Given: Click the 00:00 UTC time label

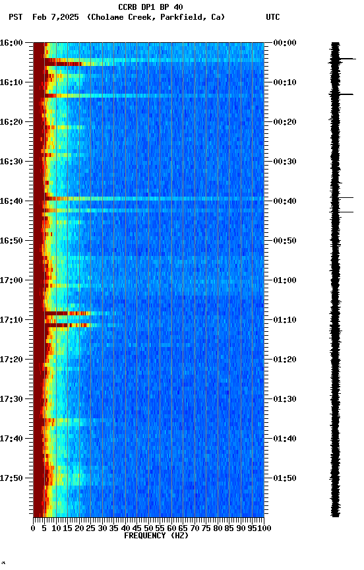Looking at the screenshot, I should tap(285, 43).
